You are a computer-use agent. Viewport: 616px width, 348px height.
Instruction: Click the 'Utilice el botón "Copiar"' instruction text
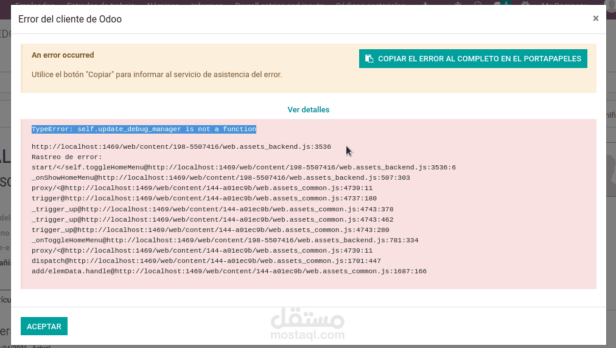tap(157, 75)
